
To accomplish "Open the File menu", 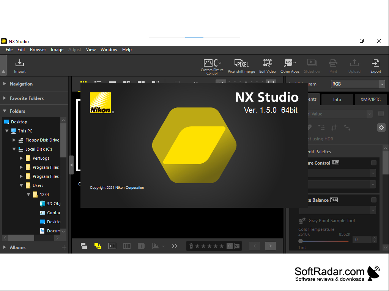I will [x=9, y=50].
